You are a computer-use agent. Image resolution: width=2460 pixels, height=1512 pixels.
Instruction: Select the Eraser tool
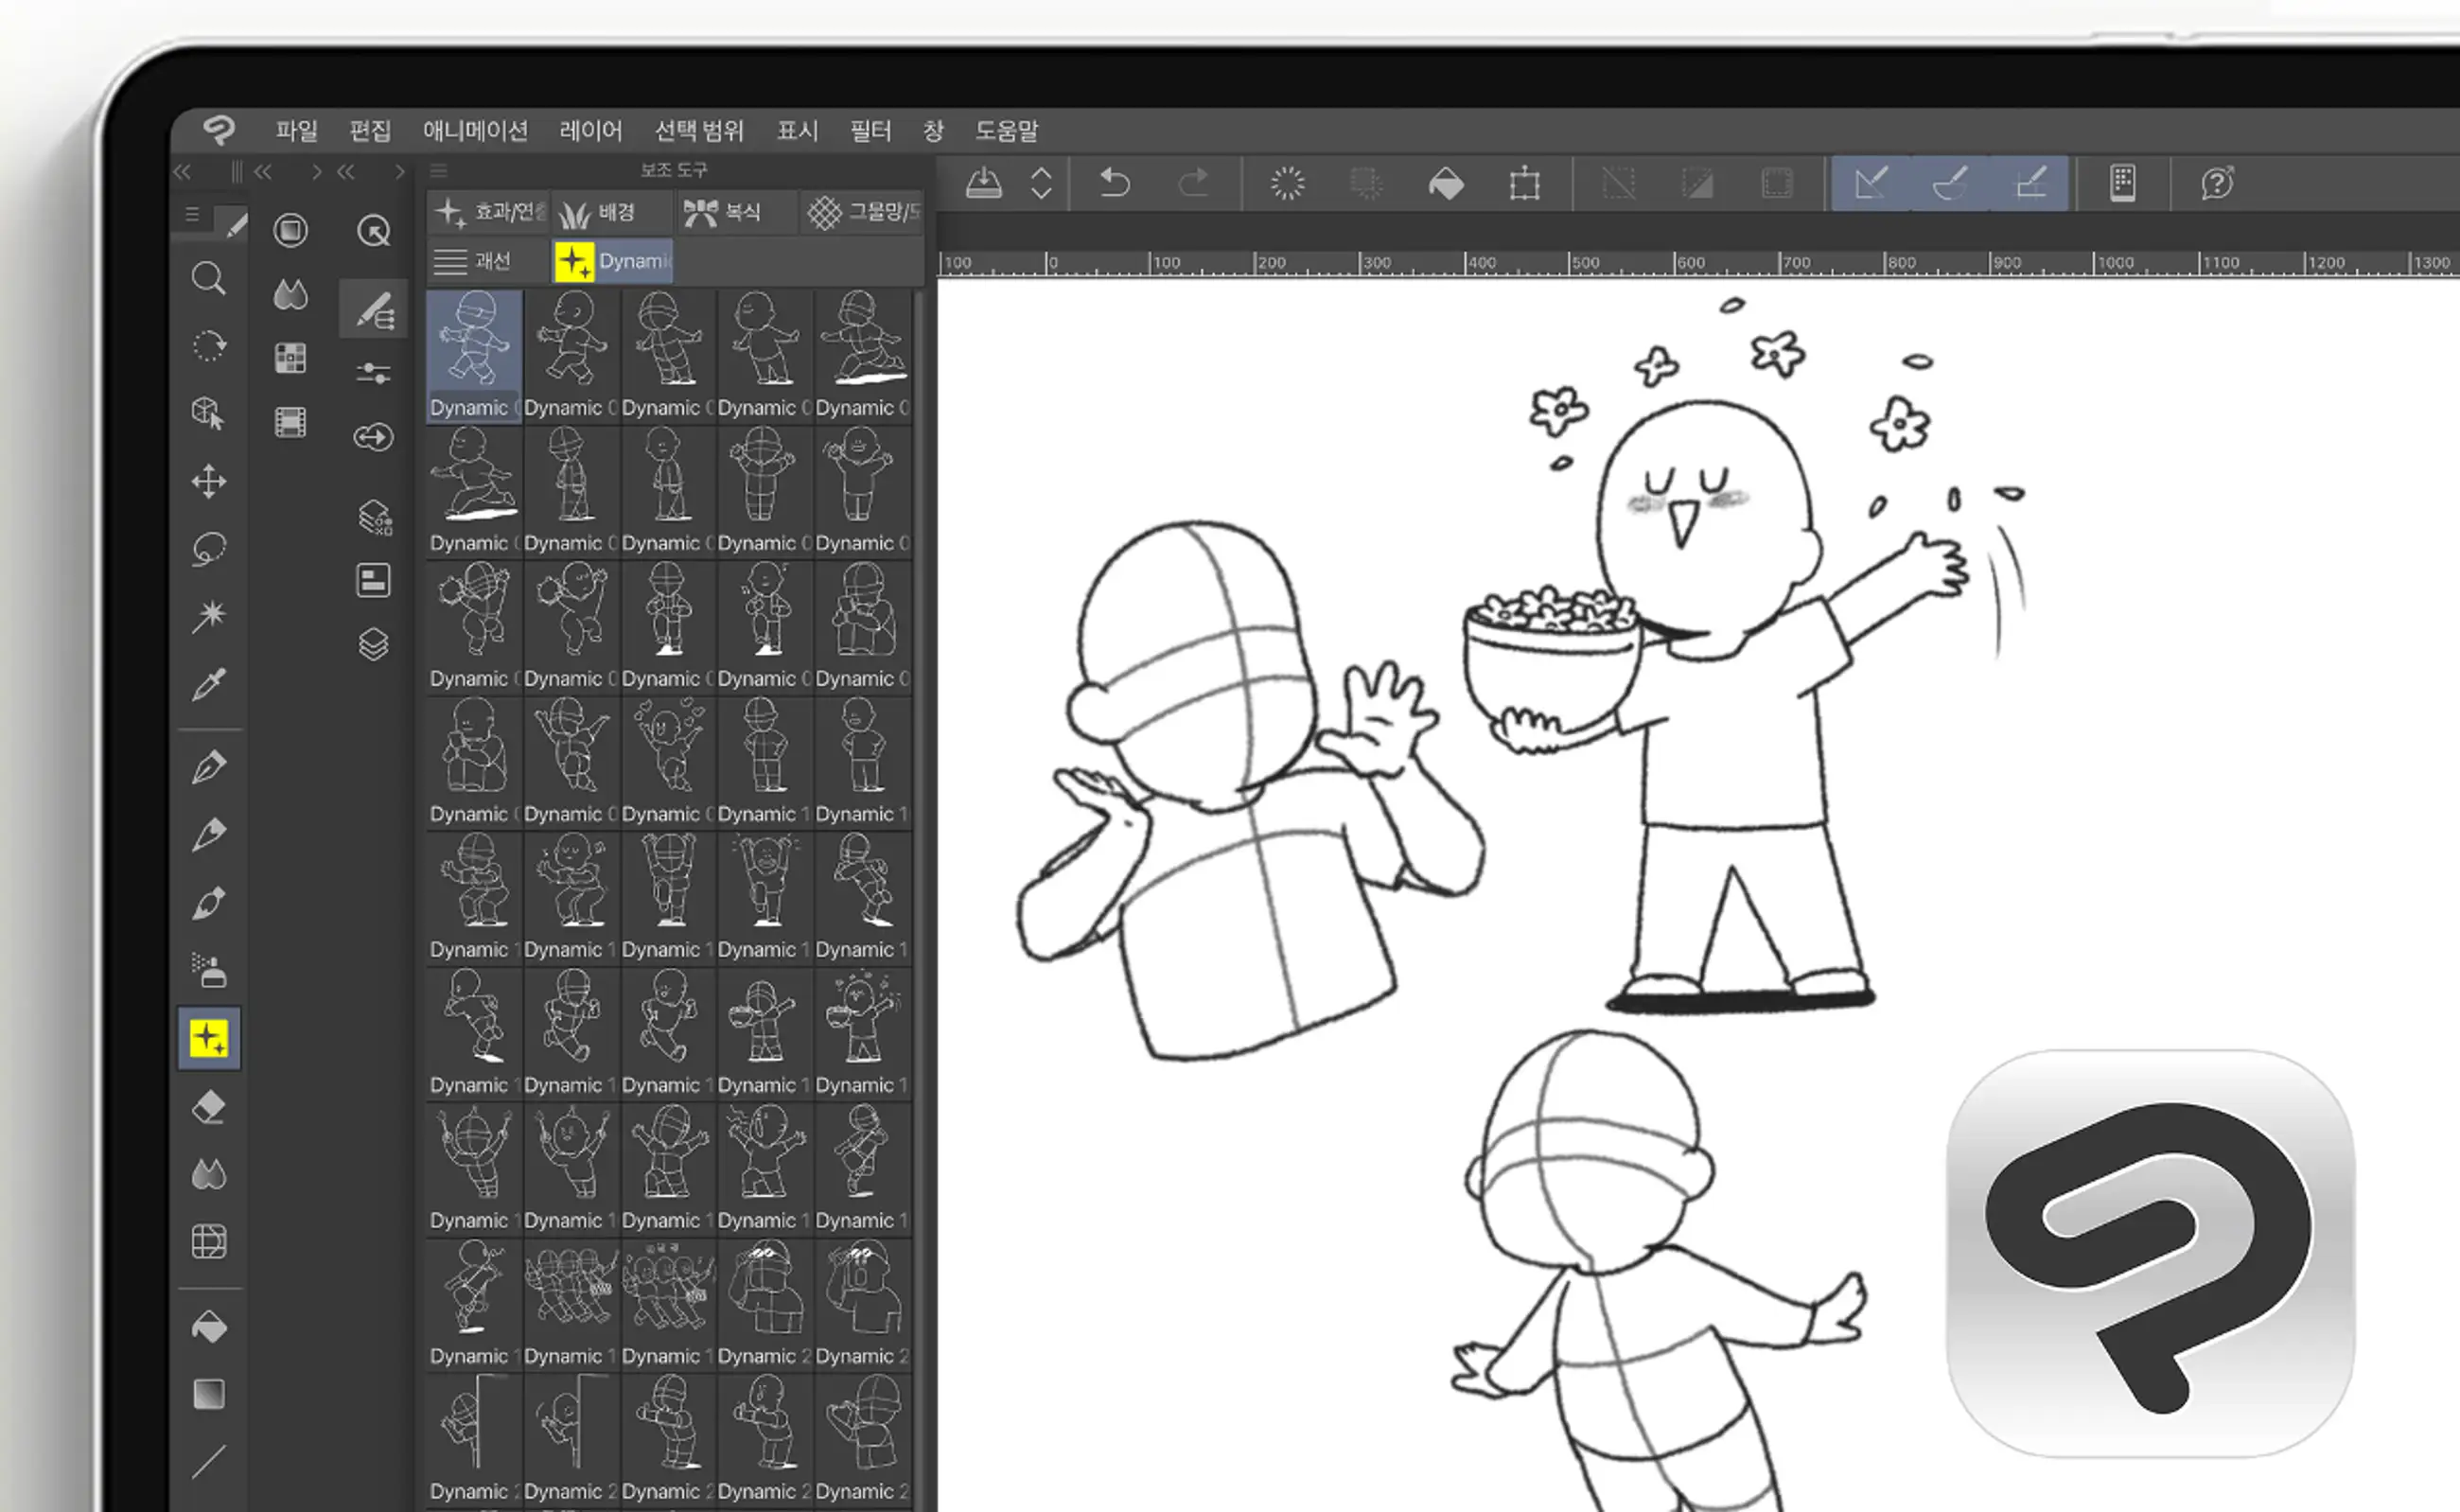[208, 1107]
